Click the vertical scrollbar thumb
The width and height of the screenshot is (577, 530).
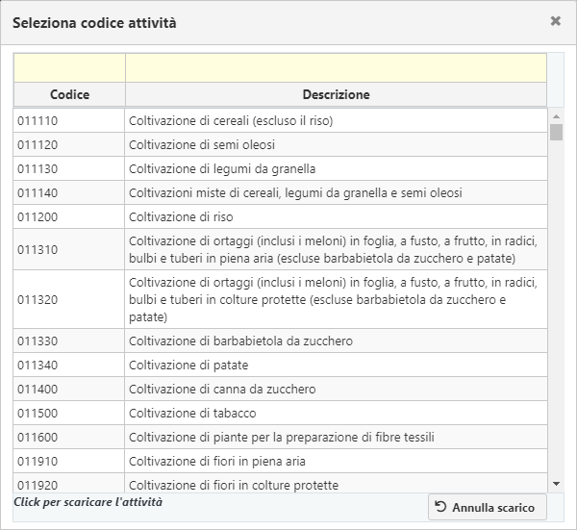(x=556, y=132)
